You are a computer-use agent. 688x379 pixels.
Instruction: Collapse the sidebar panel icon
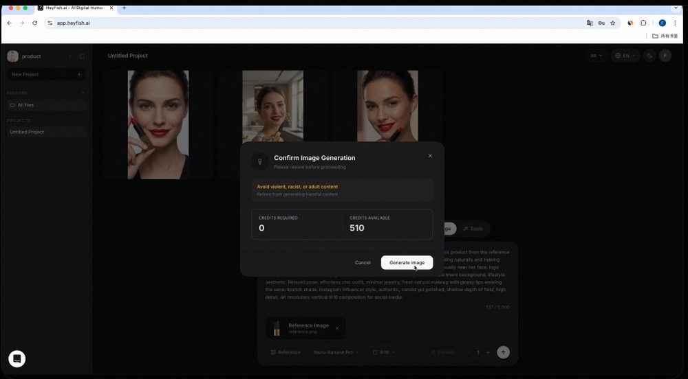click(82, 56)
